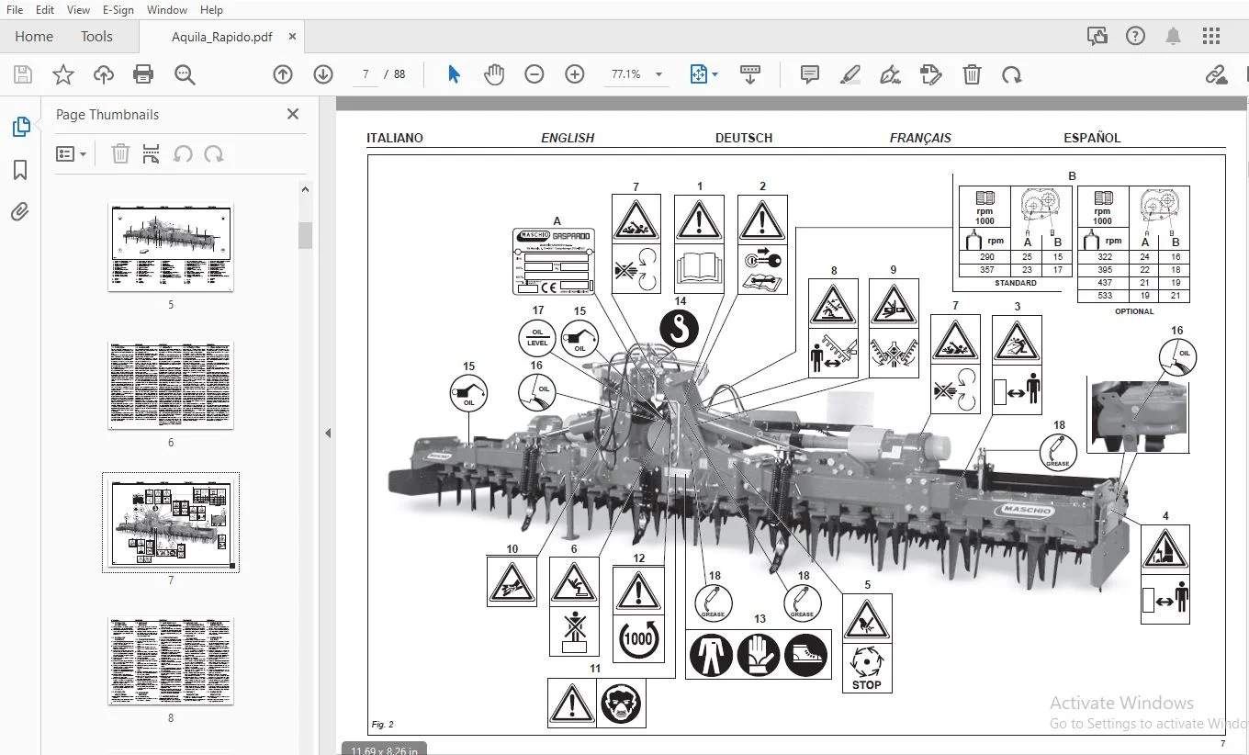This screenshot has height=755, width=1249.
Task: Click the page number input field
Action: (366, 74)
